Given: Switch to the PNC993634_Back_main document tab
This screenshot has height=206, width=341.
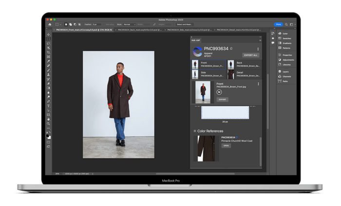Looking at the screenshot, I should tap(139, 30).
